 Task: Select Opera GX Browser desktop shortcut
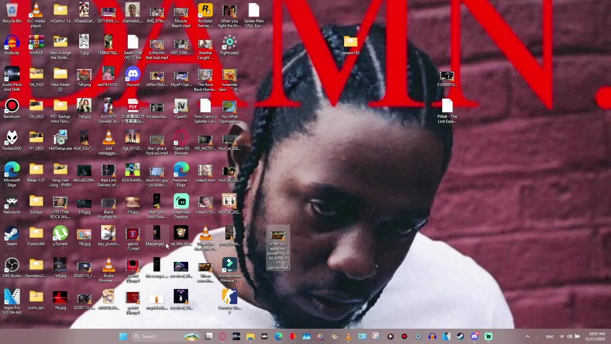pos(181,142)
